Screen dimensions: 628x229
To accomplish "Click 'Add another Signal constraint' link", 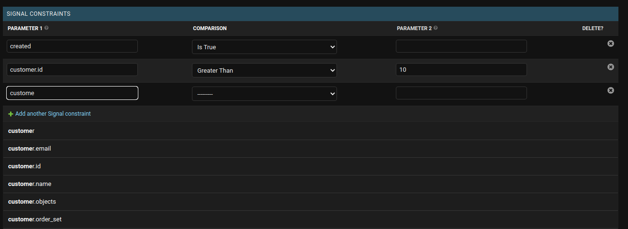I will pos(53,114).
